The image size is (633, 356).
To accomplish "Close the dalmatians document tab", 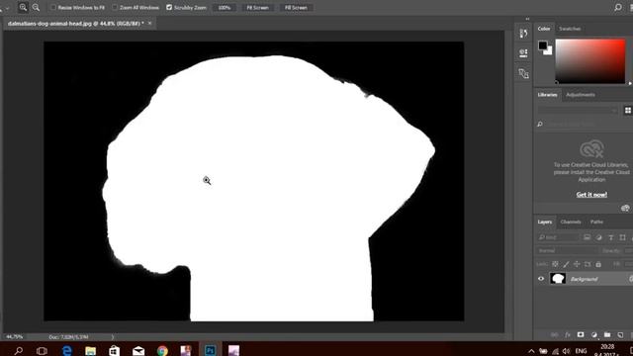I will [x=149, y=23].
